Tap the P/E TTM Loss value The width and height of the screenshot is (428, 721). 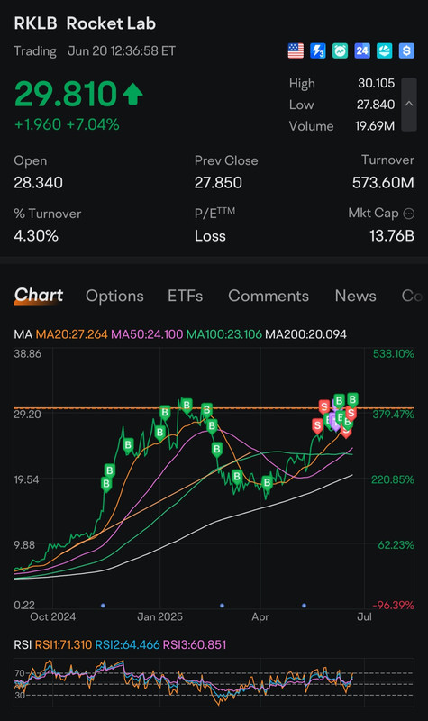pyautogui.click(x=210, y=236)
